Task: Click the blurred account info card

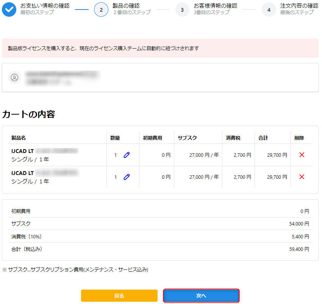Action: click(160, 77)
